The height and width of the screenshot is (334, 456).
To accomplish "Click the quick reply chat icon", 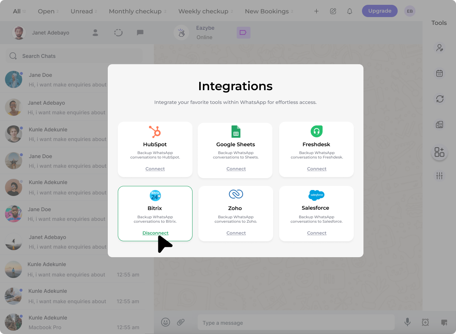I will click(444, 322).
